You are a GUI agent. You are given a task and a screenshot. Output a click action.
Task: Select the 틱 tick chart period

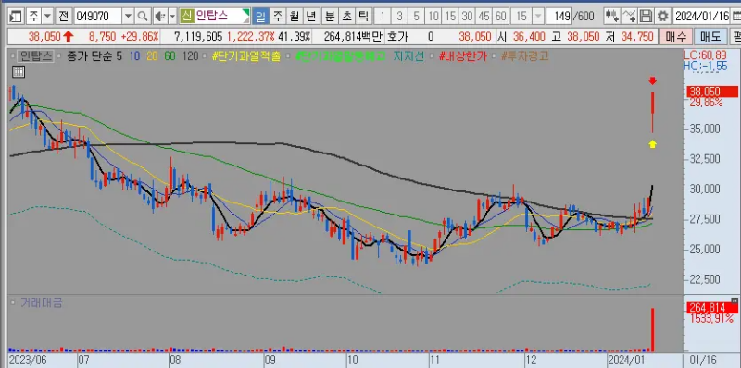coord(363,17)
